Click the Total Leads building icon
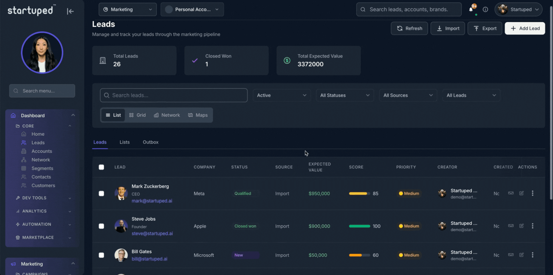 (103, 60)
